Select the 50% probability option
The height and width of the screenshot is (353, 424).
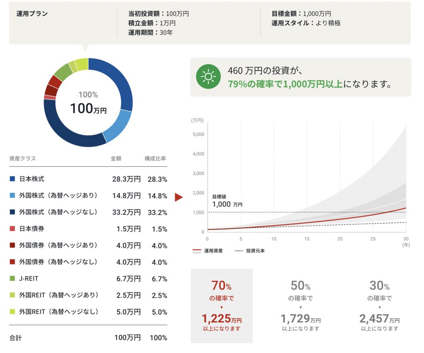click(x=301, y=306)
